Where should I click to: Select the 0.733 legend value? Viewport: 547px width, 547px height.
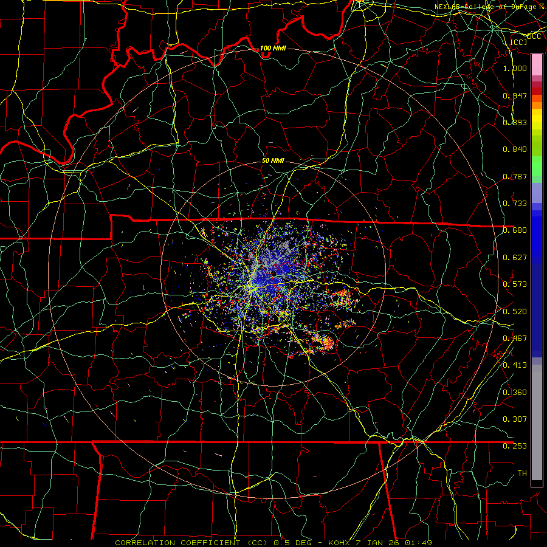click(515, 204)
